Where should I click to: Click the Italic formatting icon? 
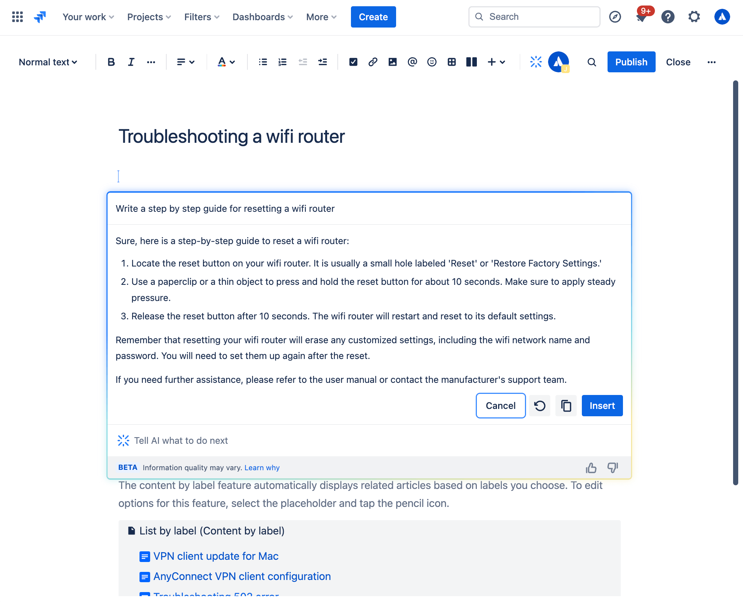130,61
